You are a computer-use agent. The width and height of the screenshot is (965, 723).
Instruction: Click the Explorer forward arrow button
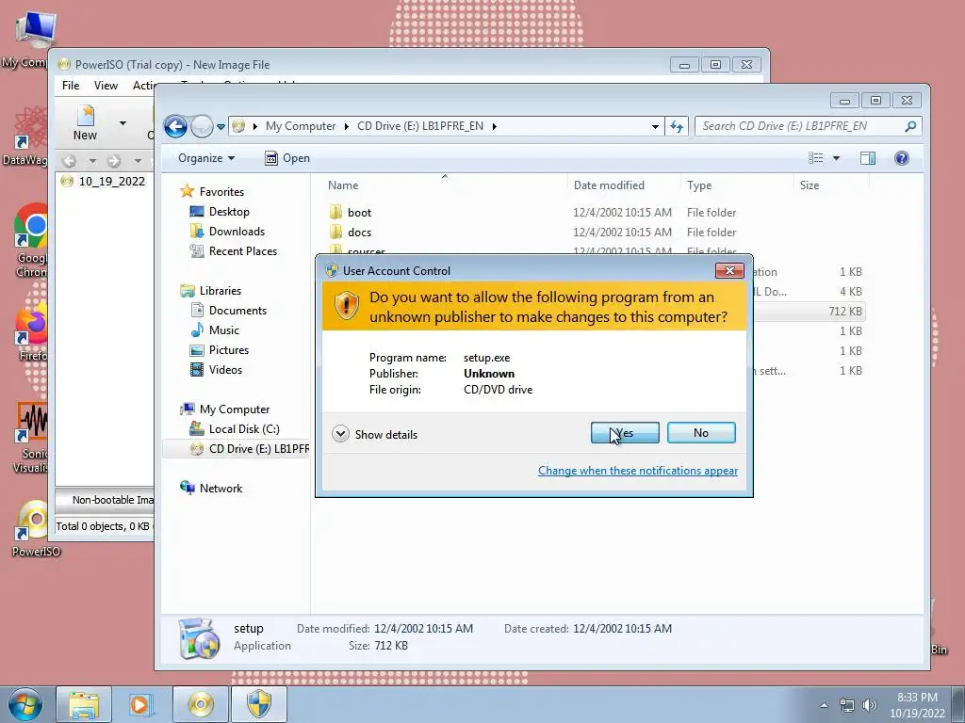[x=202, y=127]
